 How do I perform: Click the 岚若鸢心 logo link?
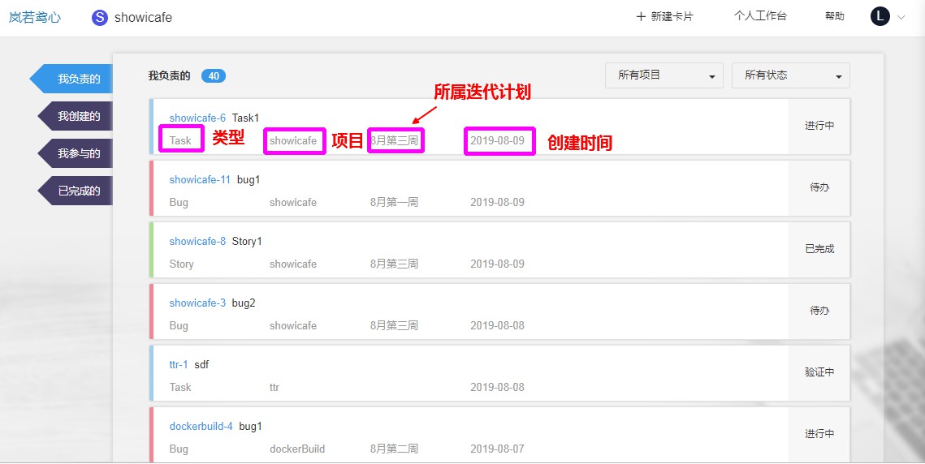point(35,17)
